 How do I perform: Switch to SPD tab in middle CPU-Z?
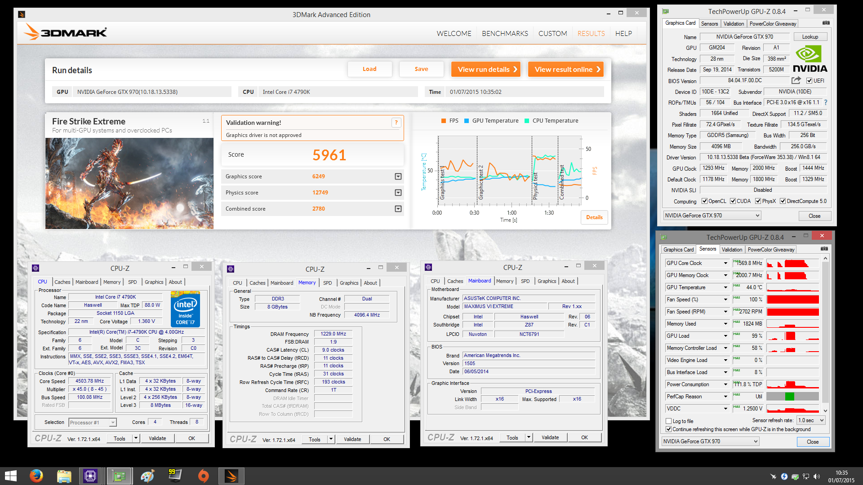328,283
